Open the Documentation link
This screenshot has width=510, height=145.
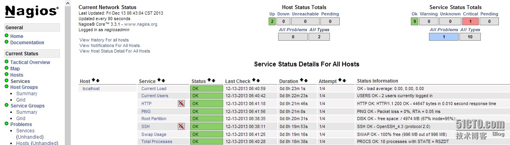pyautogui.click(x=27, y=42)
